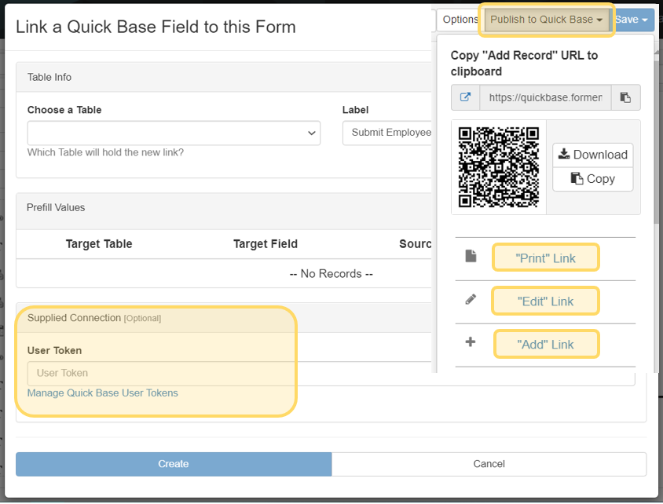Screen dimensions: 663x504
Task: Click the Create button
Action: click(x=174, y=464)
